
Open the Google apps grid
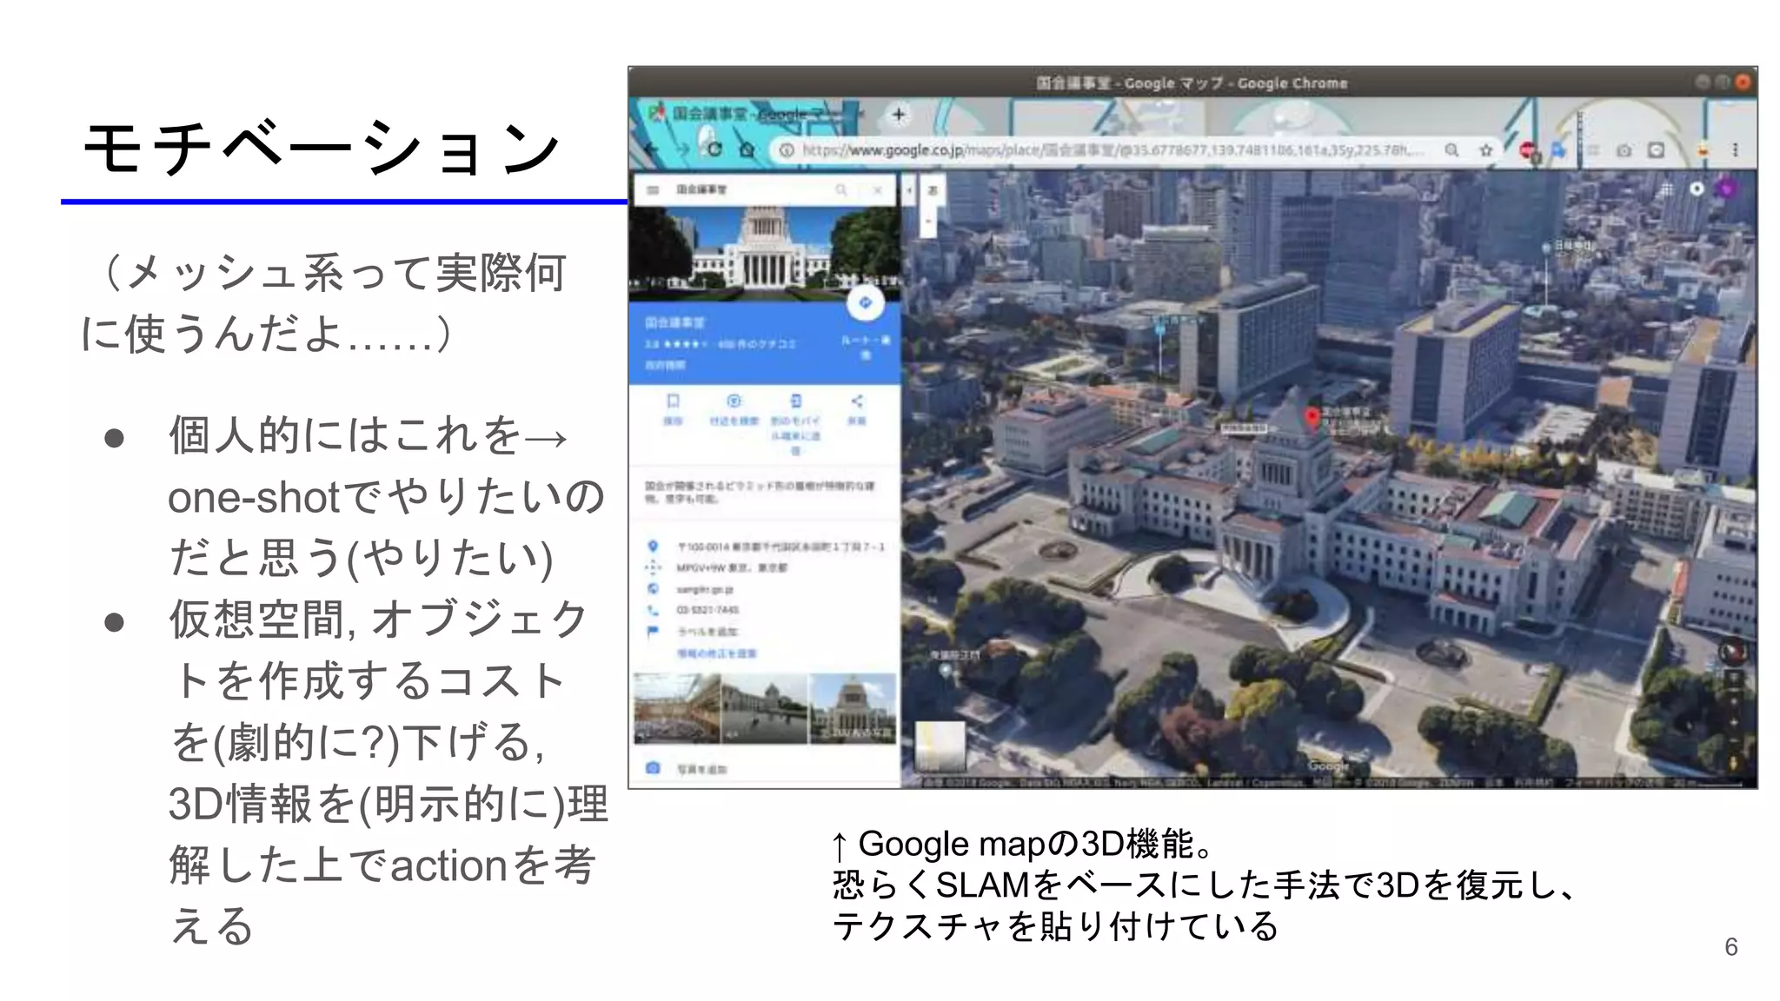coord(1666,189)
